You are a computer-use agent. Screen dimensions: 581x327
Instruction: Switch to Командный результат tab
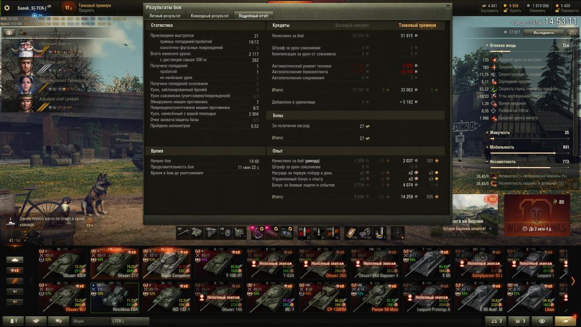(x=210, y=16)
